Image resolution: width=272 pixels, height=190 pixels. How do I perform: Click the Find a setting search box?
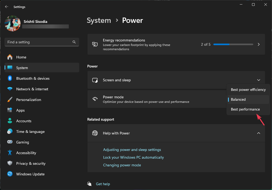[39, 42]
